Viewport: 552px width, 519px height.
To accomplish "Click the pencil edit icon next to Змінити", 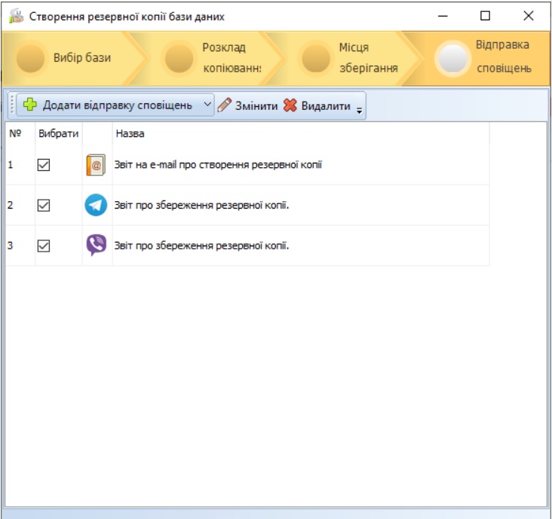I will pyautogui.click(x=224, y=105).
